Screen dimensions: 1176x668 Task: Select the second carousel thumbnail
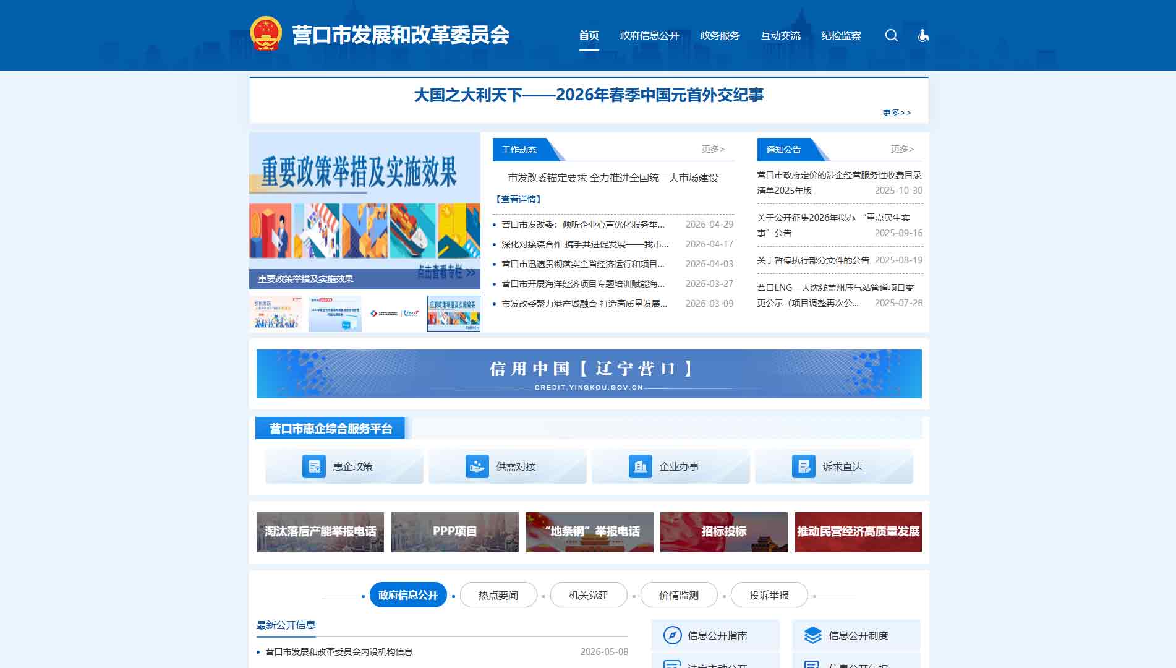[x=335, y=313]
